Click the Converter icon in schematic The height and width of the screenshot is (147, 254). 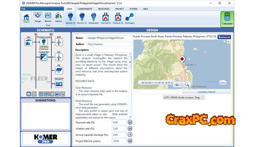tap(44, 57)
